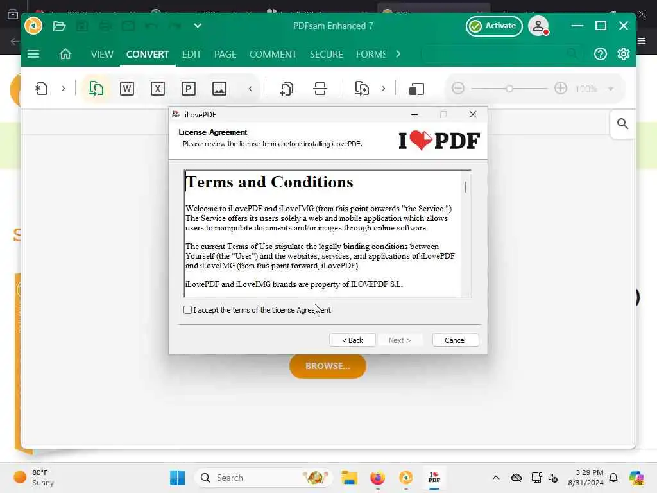Convert to Word using the W icon
The height and width of the screenshot is (493, 657).
[x=127, y=89]
